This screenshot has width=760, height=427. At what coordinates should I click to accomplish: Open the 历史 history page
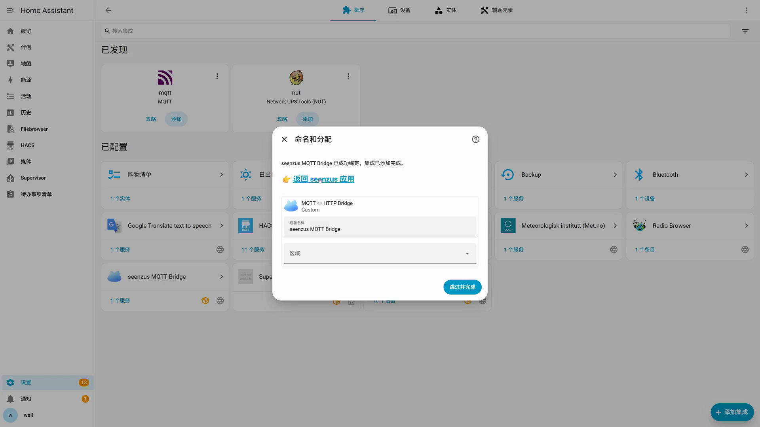(47, 113)
